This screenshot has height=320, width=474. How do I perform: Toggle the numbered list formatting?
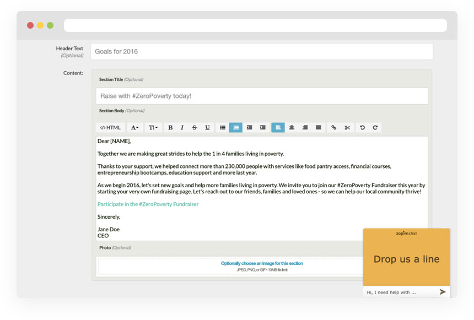235,127
